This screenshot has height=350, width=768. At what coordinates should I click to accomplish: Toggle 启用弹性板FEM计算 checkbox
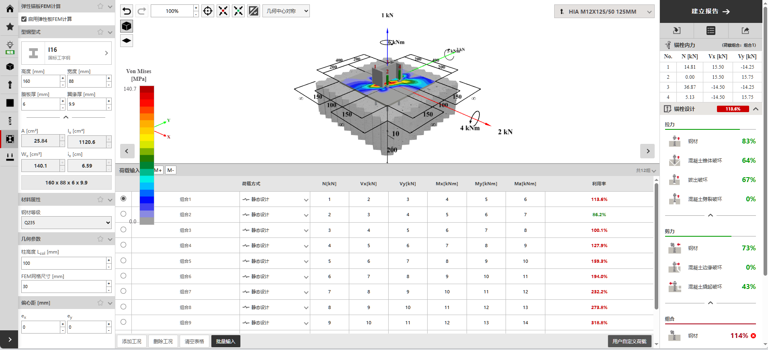24,19
